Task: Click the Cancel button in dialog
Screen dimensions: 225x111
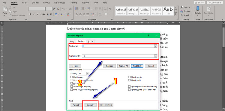Action: (151, 66)
